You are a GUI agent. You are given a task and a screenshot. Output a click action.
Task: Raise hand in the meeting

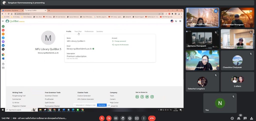[x=123, y=118]
